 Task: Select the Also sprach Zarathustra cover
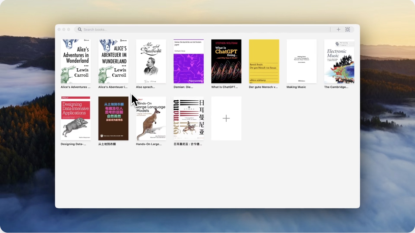coord(151,61)
